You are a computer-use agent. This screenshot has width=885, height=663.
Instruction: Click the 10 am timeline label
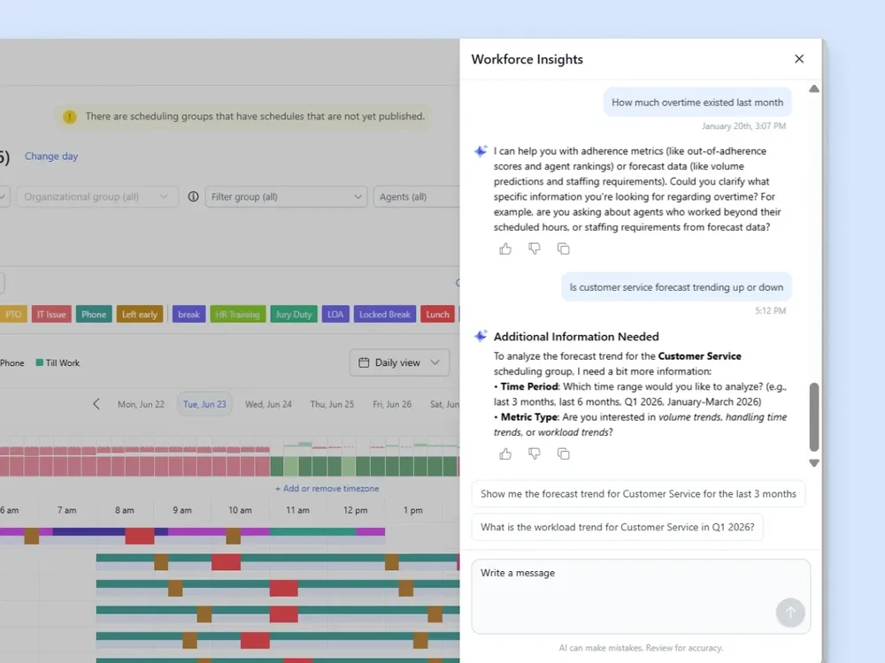point(240,510)
